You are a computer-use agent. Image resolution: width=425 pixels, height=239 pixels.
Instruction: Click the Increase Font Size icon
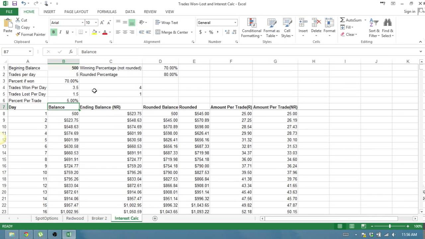click(x=102, y=23)
